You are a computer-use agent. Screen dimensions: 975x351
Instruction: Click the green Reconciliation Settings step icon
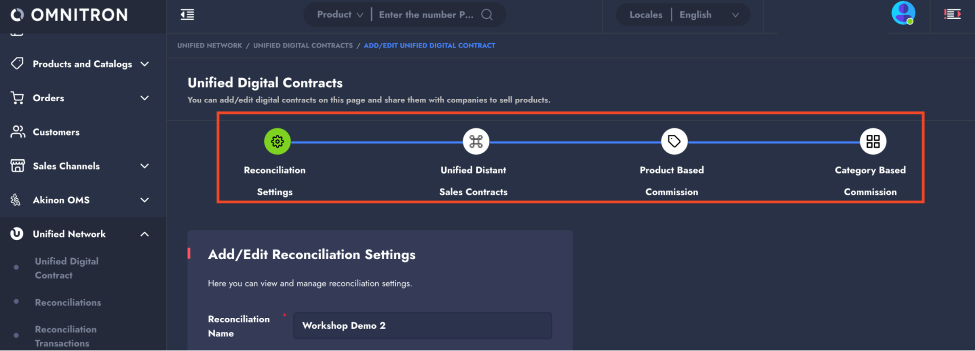[277, 142]
